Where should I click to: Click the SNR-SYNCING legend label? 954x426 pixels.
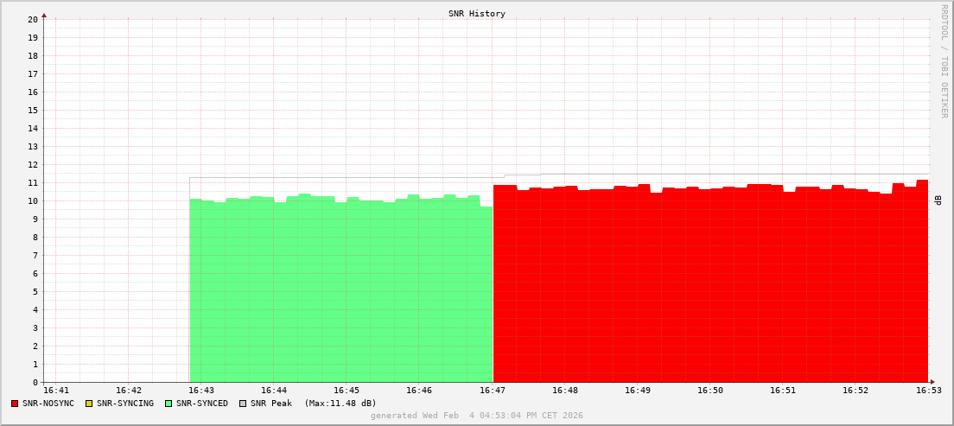[x=124, y=404]
